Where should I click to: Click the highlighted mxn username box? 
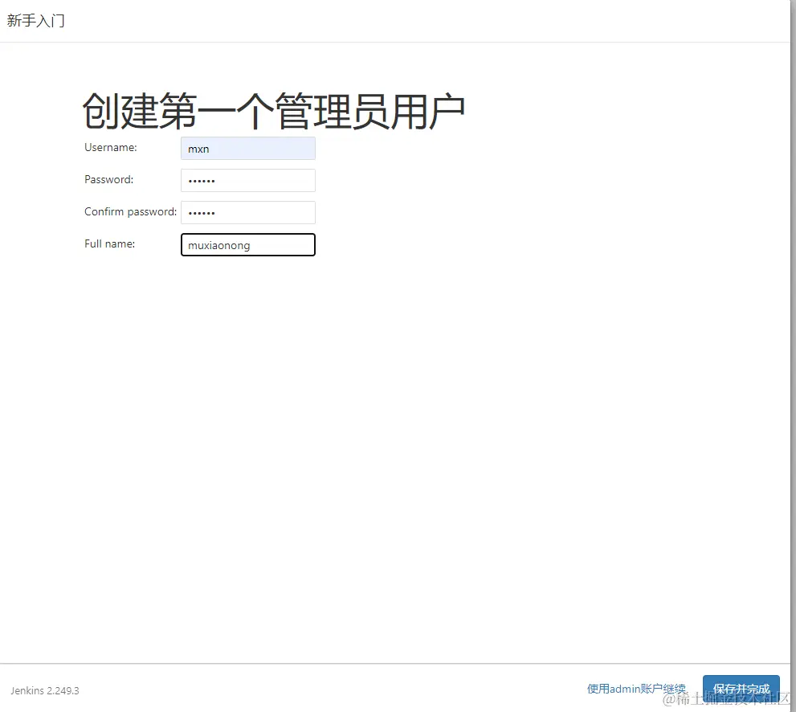247,148
